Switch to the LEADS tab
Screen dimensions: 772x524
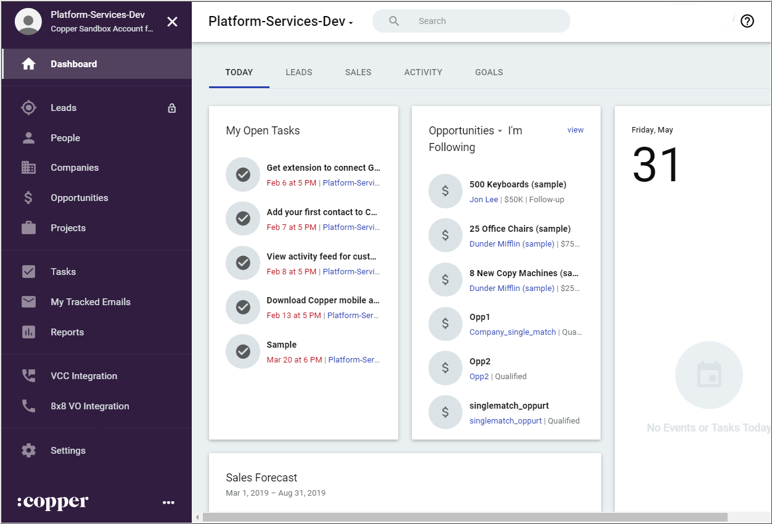tap(299, 72)
